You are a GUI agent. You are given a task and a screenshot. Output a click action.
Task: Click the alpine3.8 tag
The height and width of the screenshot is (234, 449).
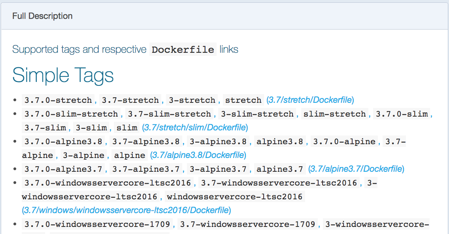[x=280, y=141]
